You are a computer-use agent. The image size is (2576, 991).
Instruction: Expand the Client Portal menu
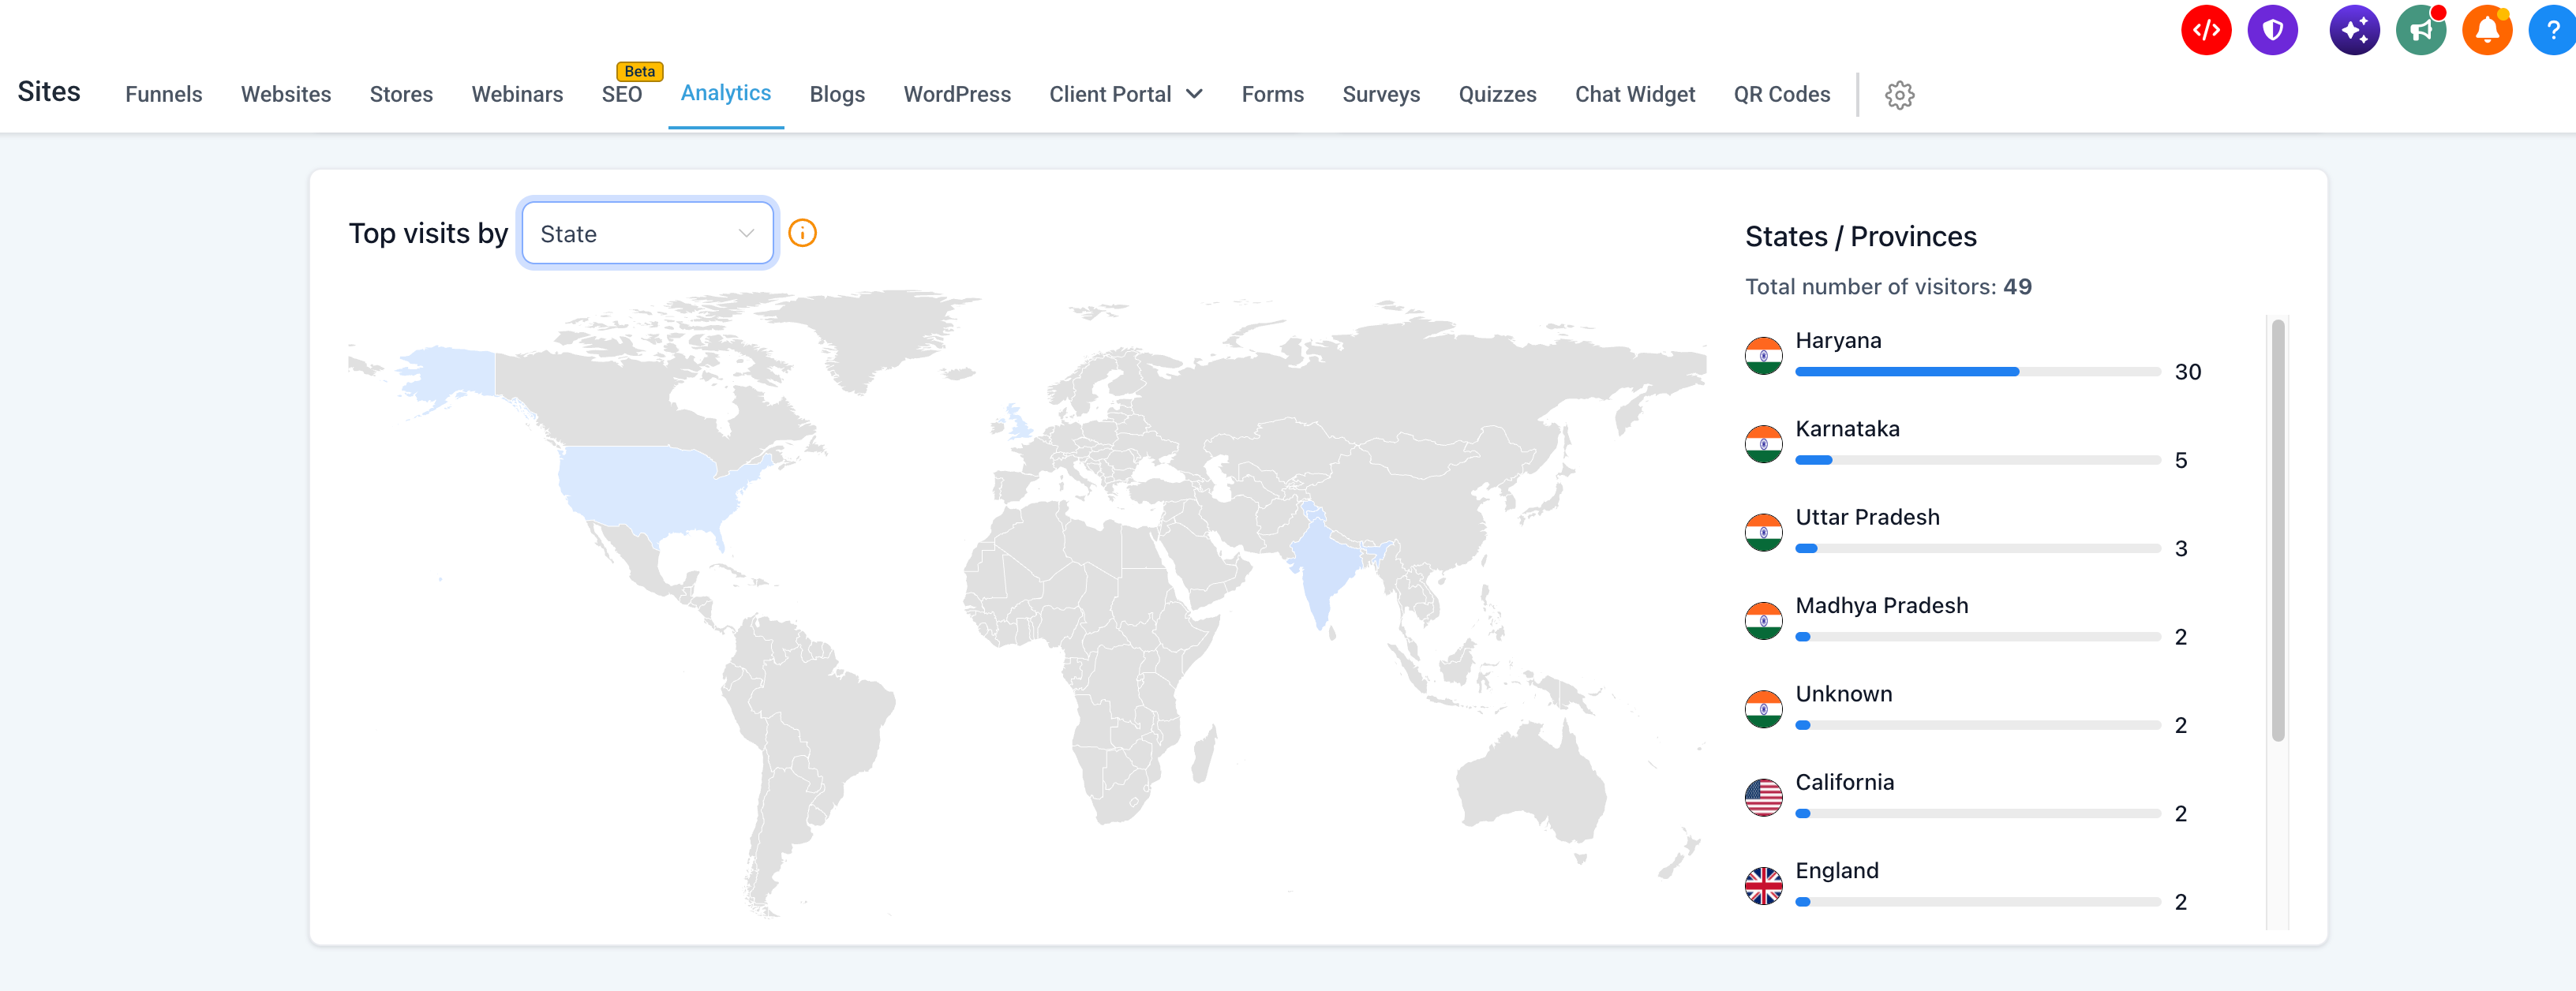coord(1126,94)
